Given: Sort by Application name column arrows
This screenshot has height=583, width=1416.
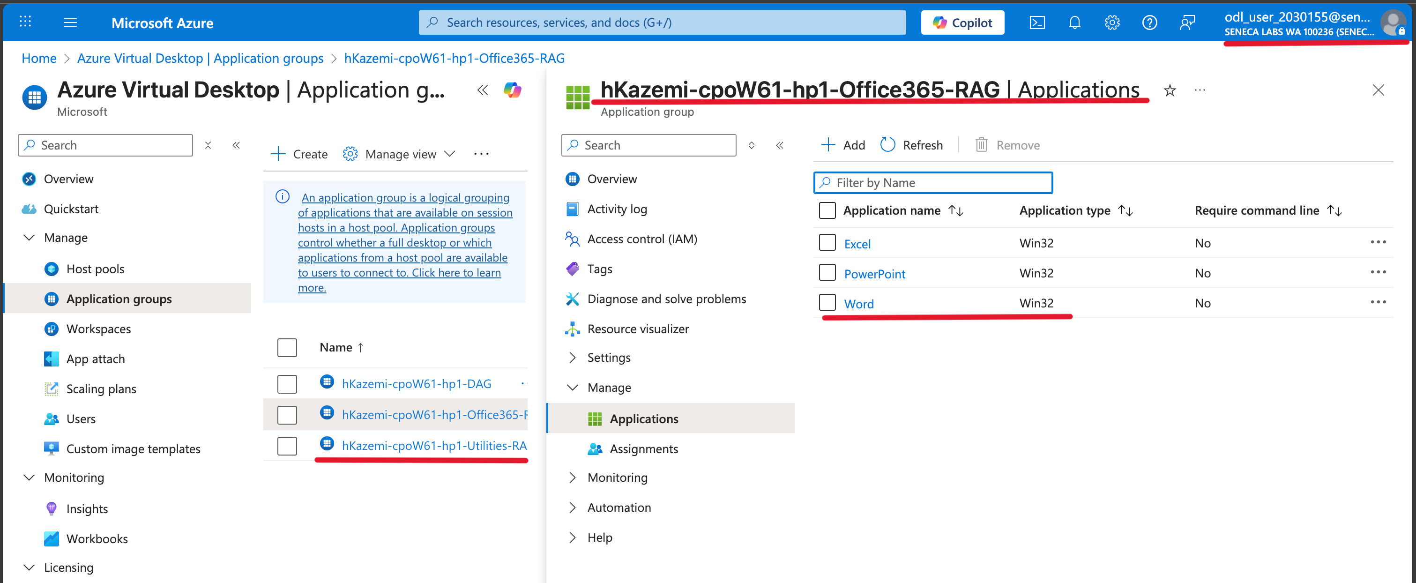Looking at the screenshot, I should point(956,210).
